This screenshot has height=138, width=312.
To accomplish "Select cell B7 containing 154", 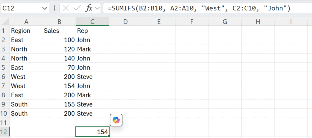I will point(59,86).
